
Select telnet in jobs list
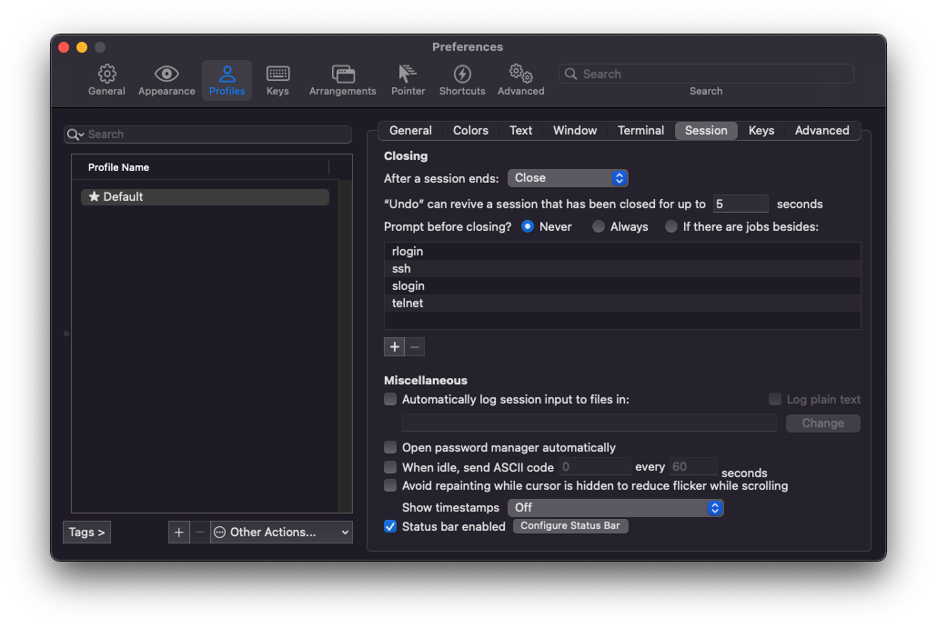tap(622, 304)
